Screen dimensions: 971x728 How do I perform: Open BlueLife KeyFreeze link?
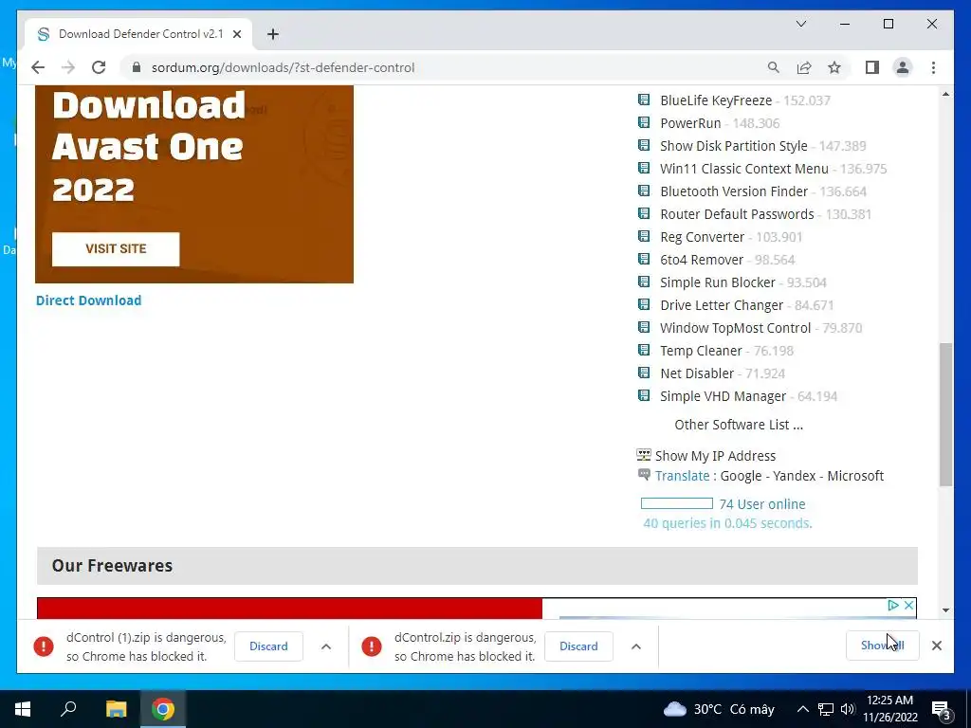[x=716, y=100]
